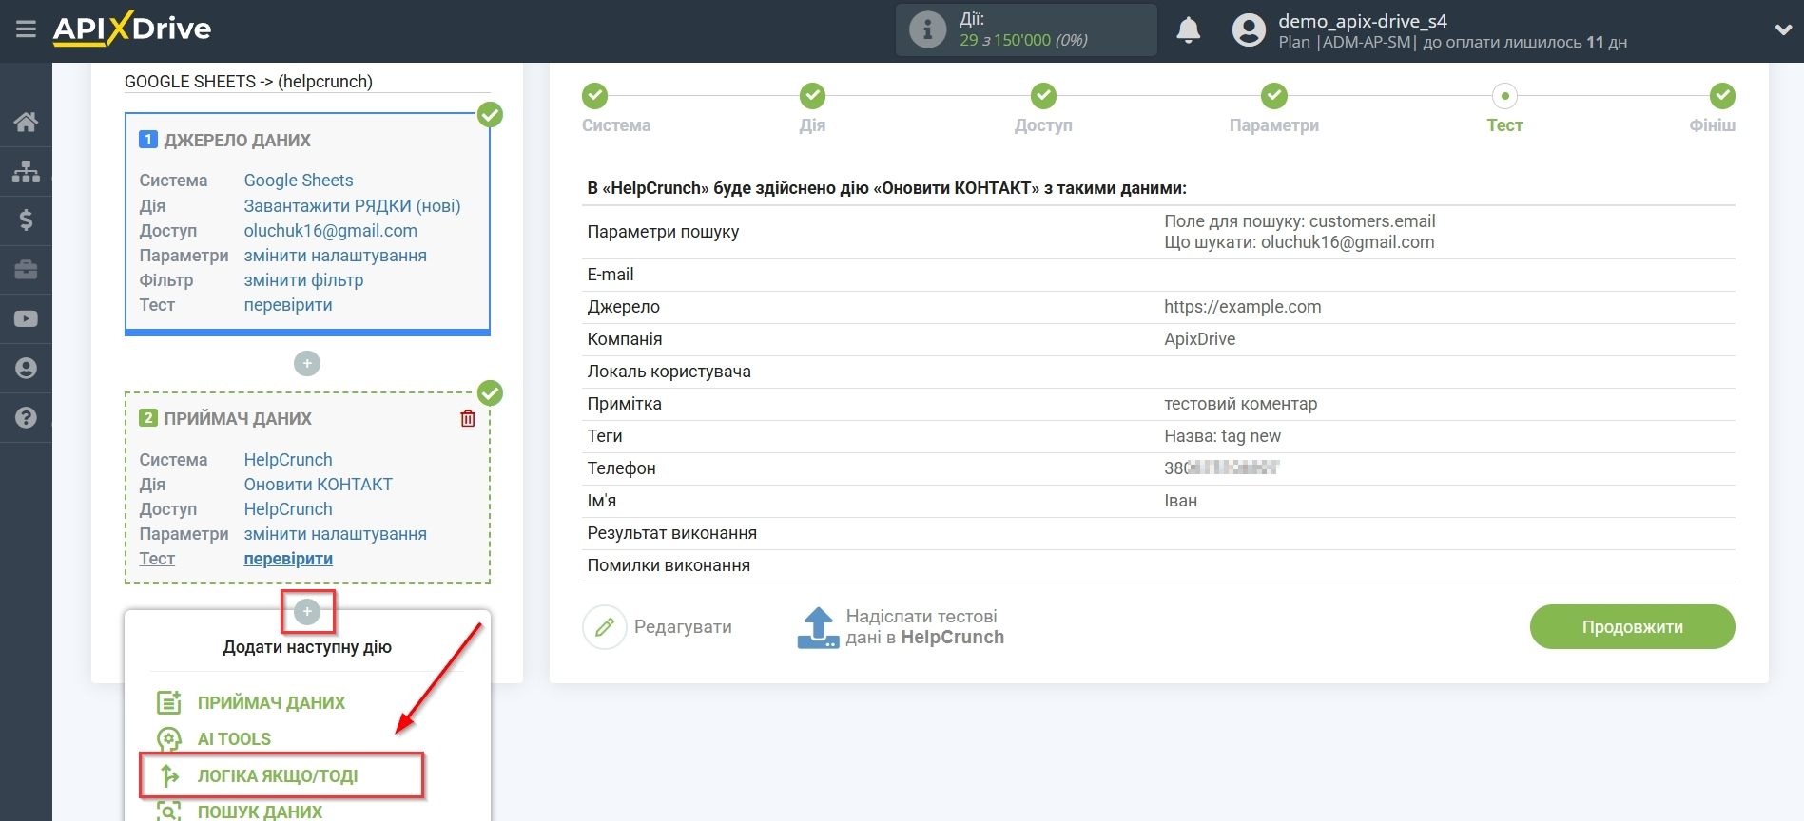Screen dimensions: 1804x821
Task: Click змінити налаштування in data source
Action: point(335,256)
